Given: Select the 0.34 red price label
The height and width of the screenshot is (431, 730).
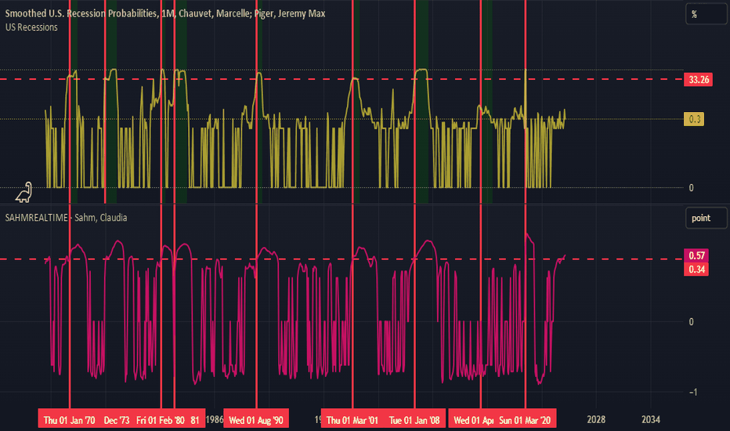Looking at the screenshot, I should [x=696, y=270].
